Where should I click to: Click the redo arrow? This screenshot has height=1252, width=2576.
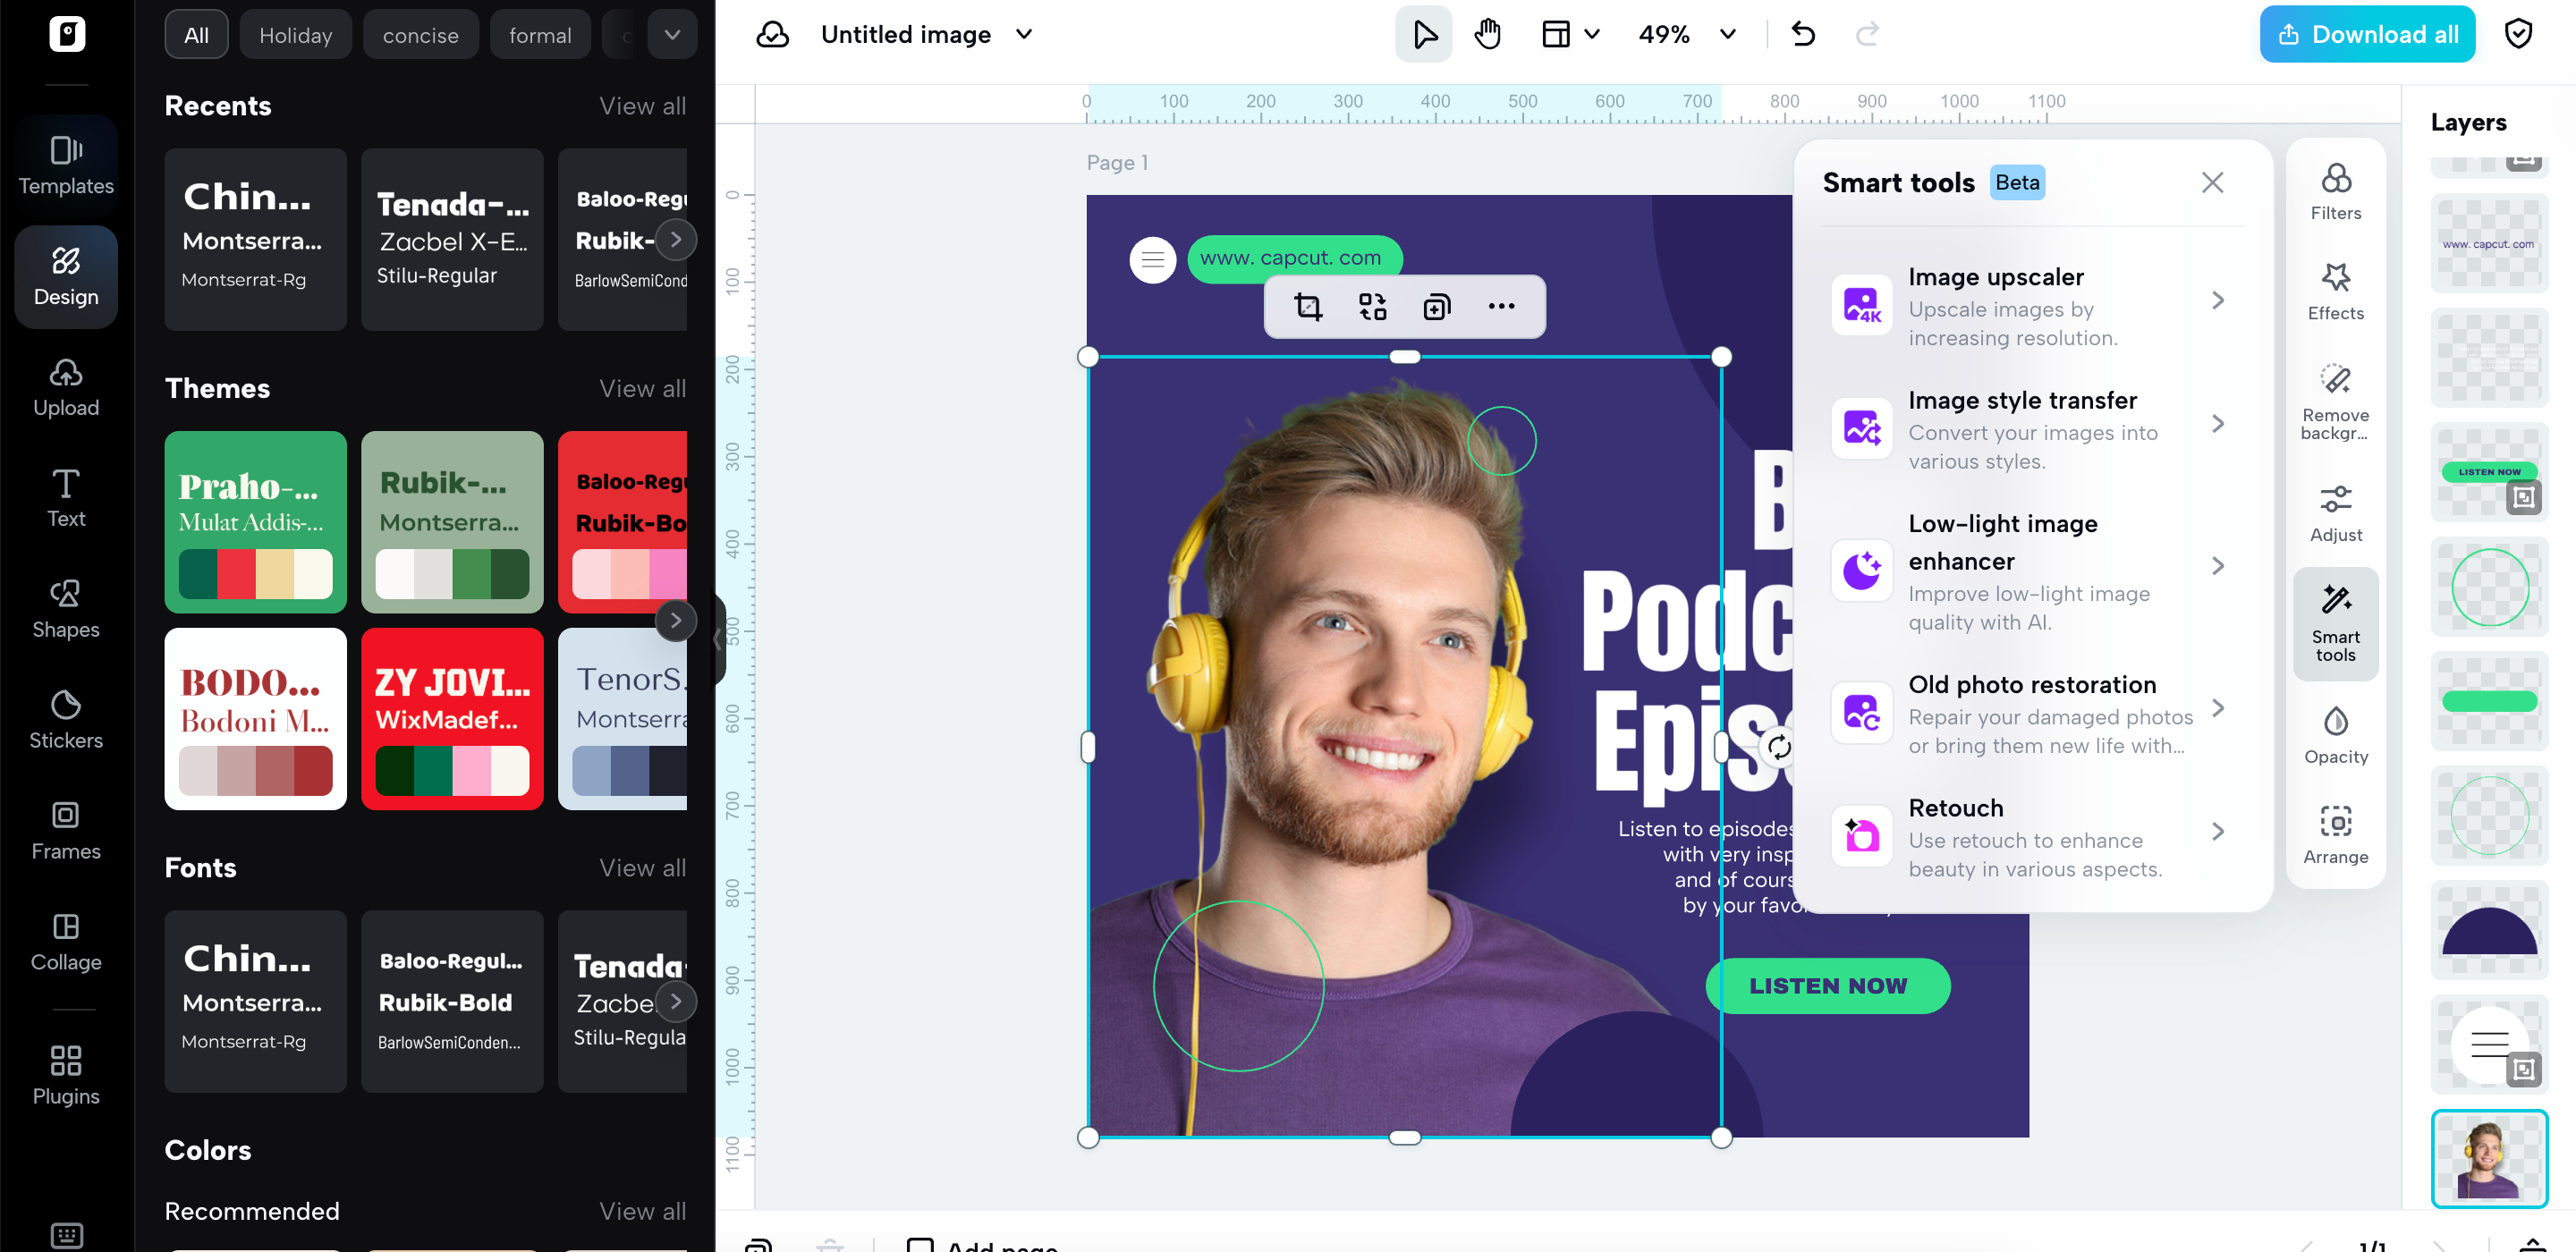click(1867, 34)
